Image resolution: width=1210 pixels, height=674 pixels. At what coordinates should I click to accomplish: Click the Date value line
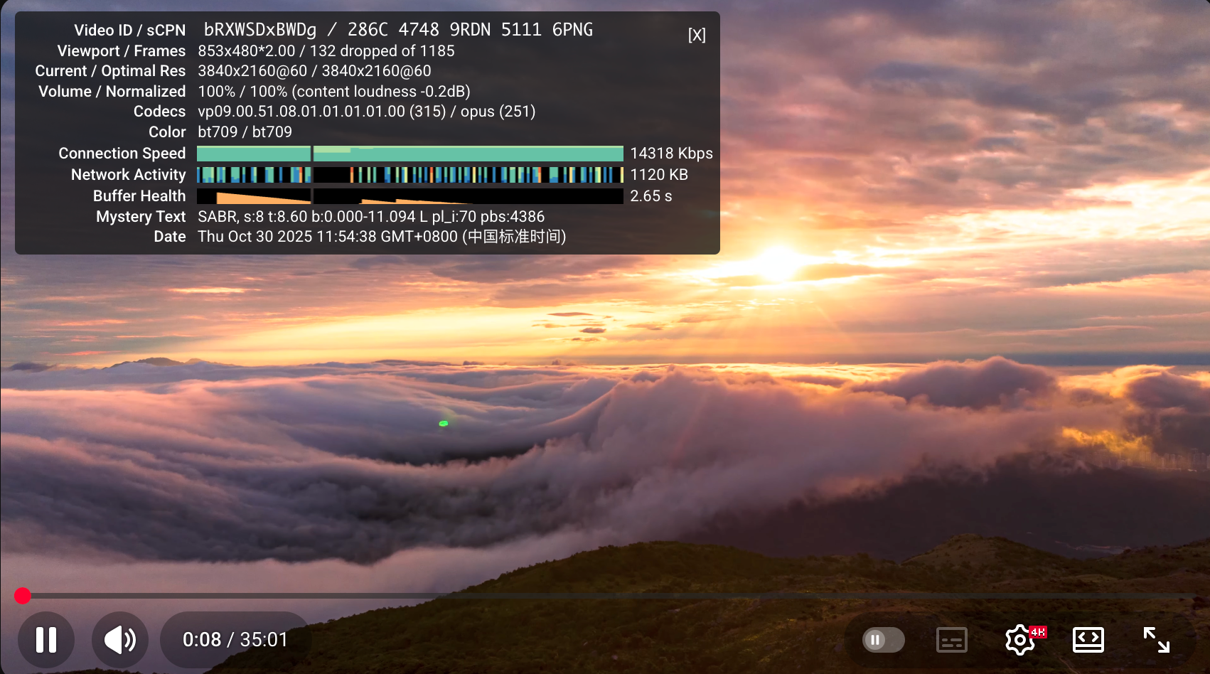[381, 237]
